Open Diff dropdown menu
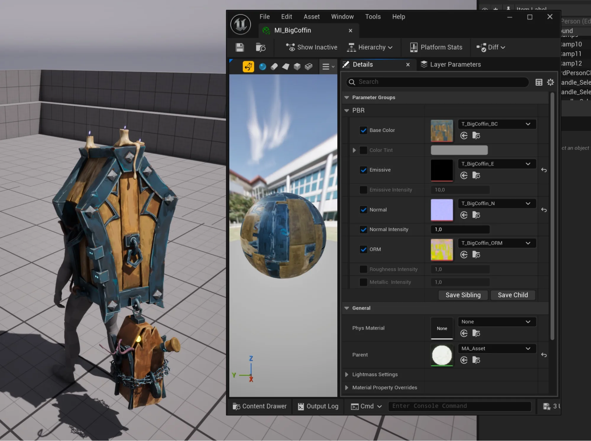 click(491, 47)
